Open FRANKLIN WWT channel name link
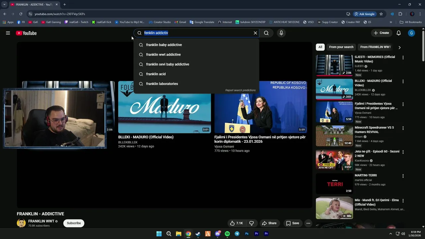This screenshot has height=239, width=425. tap(41, 221)
